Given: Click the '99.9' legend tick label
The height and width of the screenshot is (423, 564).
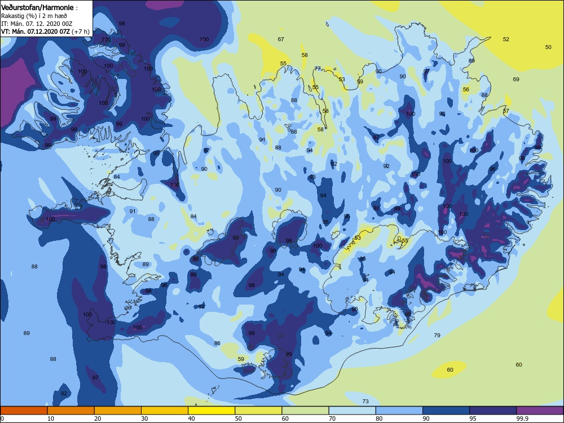Looking at the screenshot, I should point(522,418).
